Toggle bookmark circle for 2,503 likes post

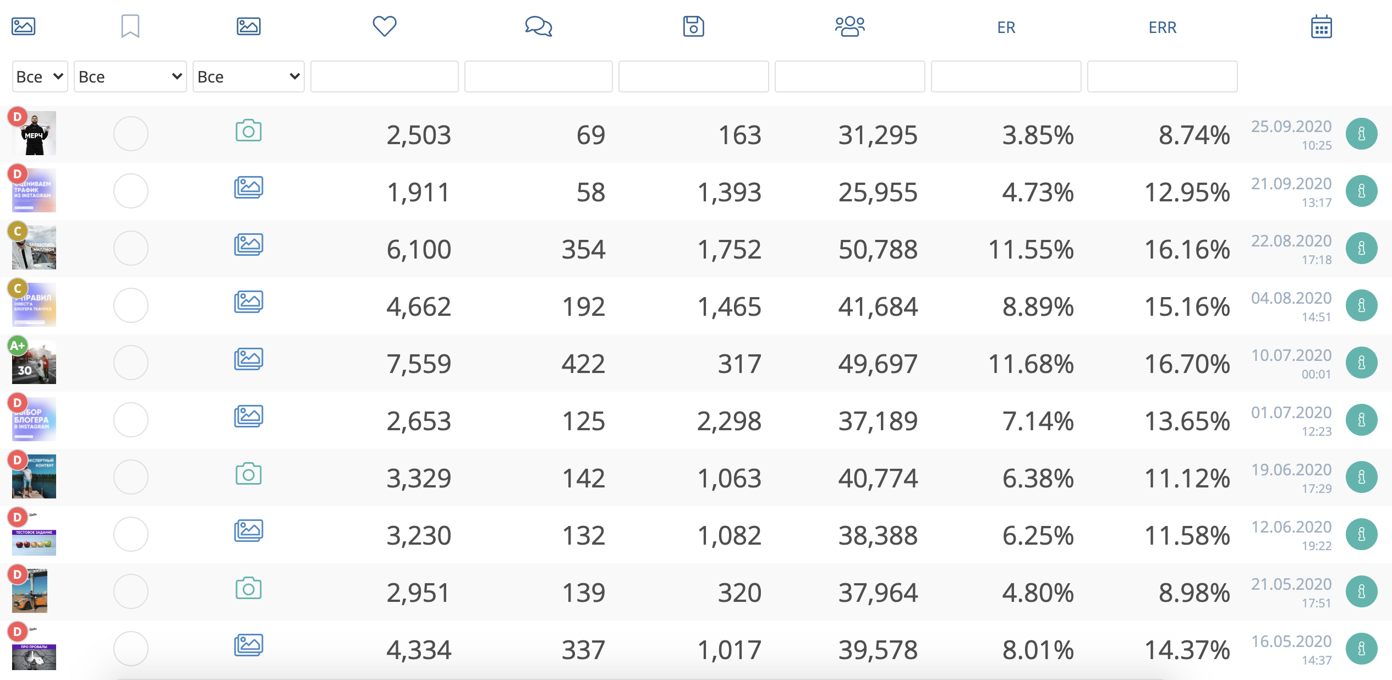(x=130, y=134)
